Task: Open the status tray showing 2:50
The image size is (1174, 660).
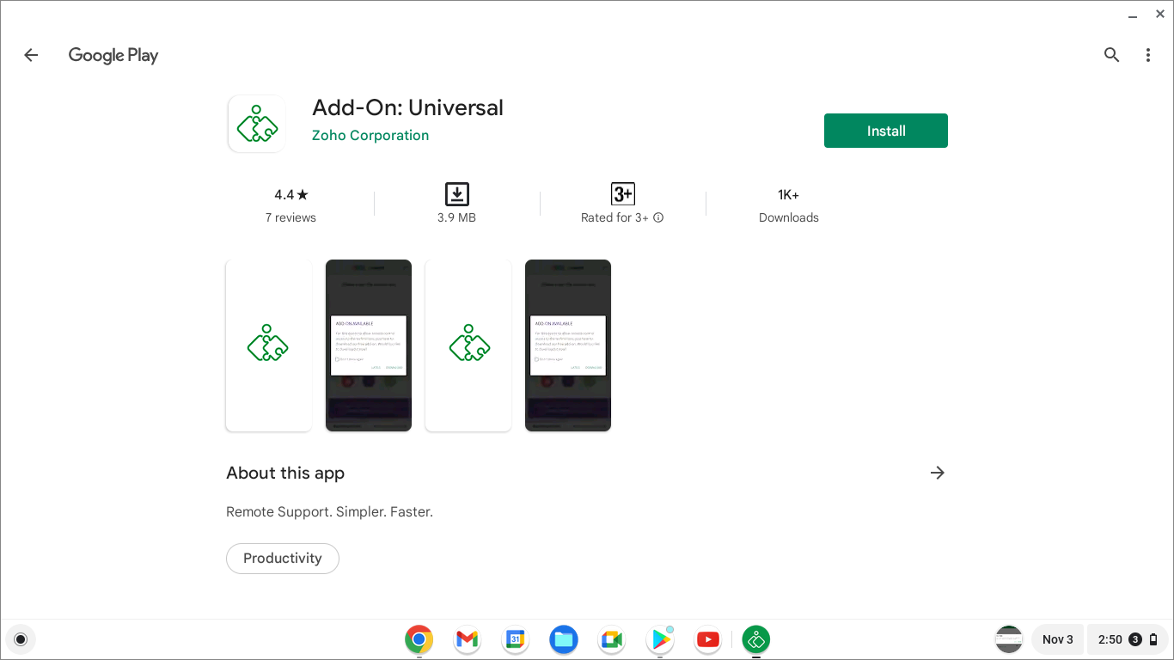Action: [x=1127, y=639]
